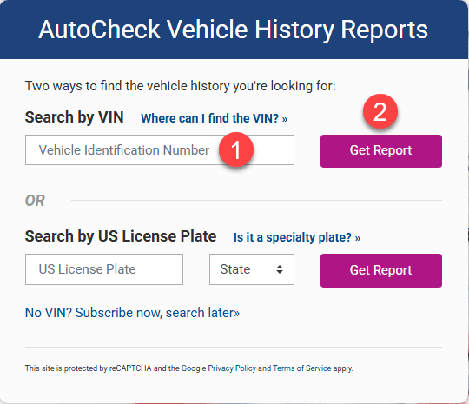Screen dimensions: 469x404
Task: Click the horizontal divider beside OR
Action: click(x=256, y=200)
